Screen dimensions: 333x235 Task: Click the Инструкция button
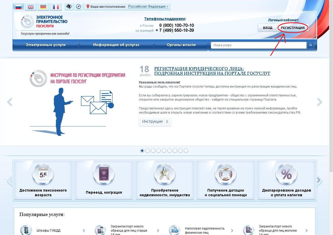pos(155,122)
